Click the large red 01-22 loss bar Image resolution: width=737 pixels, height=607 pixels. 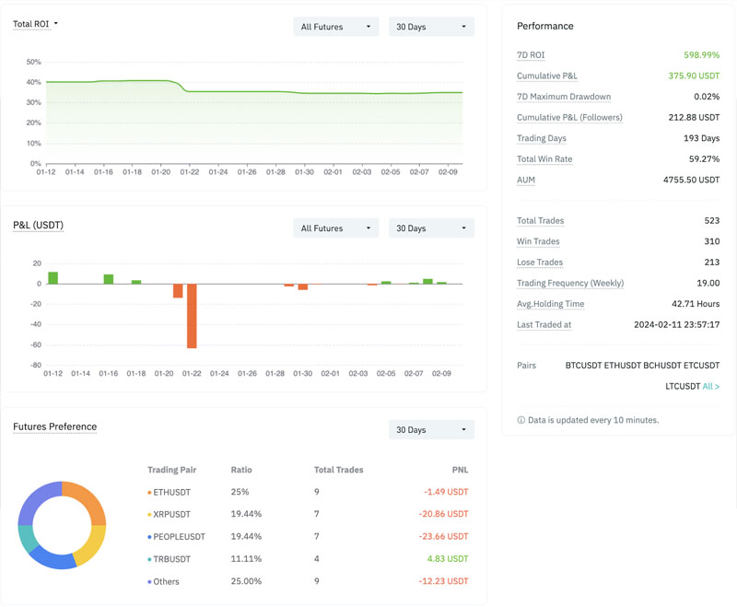pos(192,316)
